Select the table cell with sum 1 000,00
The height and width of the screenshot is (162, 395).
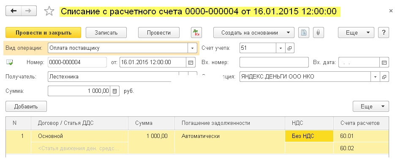(151, 136)
